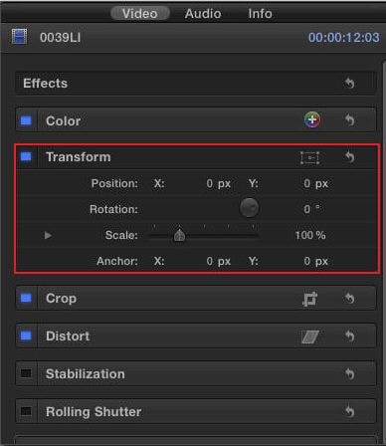
Task: Enable the Rolling Shutter checkbox
Action: point(26,411)
